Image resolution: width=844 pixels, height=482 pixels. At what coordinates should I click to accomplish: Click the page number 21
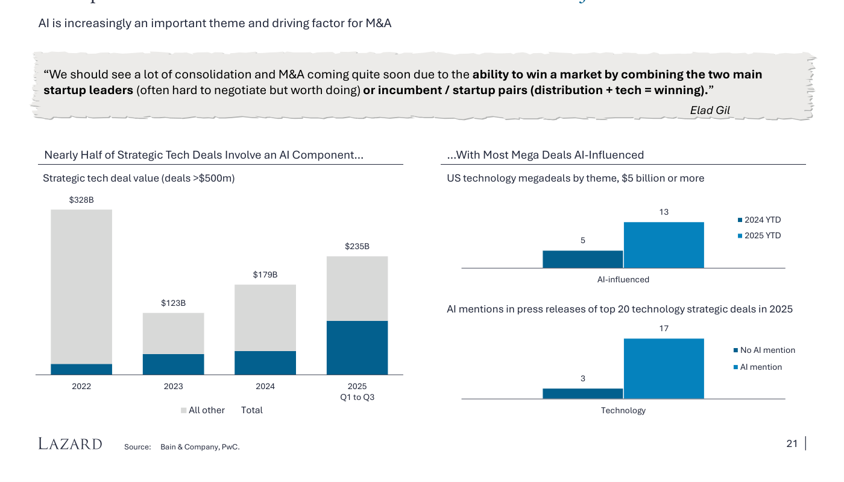click(792, 444)
